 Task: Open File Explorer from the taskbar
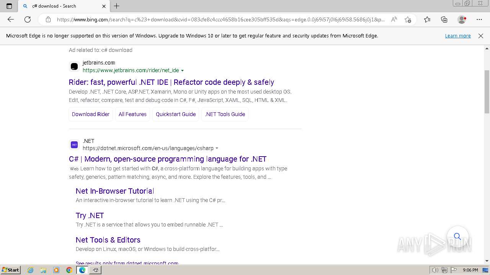click(x=43, y=270)
